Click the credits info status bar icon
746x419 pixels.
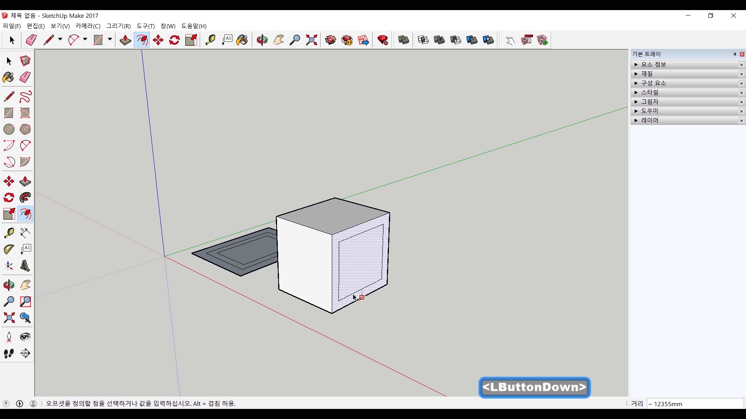click(x=20, y=403)
